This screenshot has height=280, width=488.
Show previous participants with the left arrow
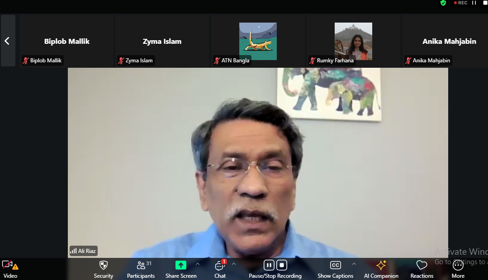[7, 41]
